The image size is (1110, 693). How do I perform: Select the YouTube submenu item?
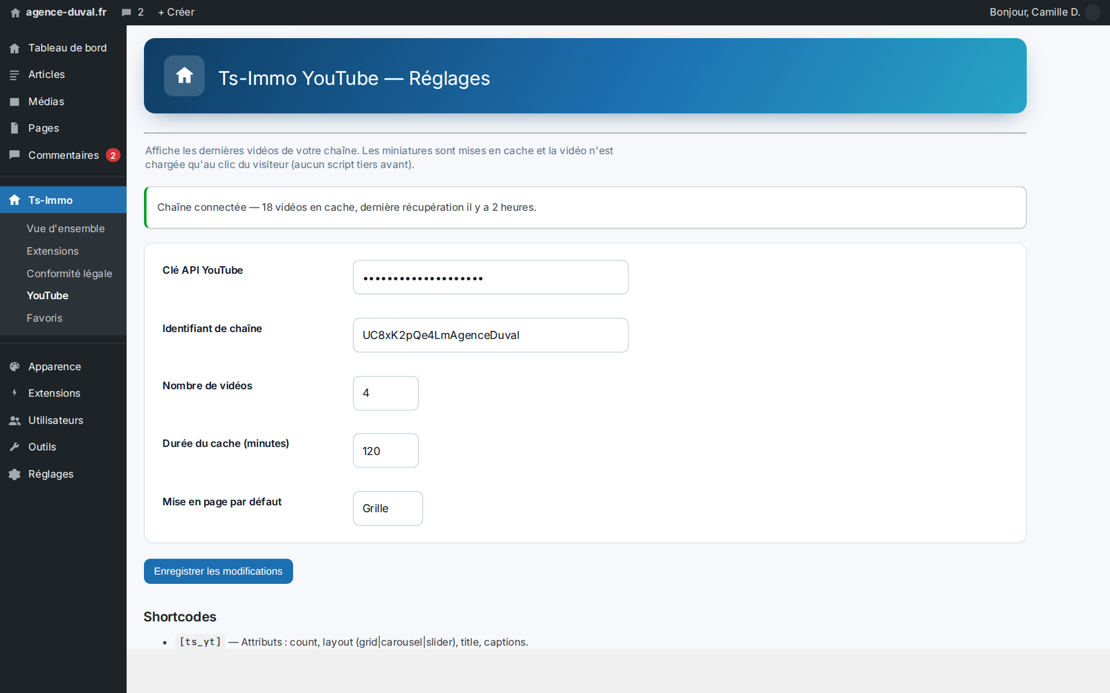coord(47,296)
